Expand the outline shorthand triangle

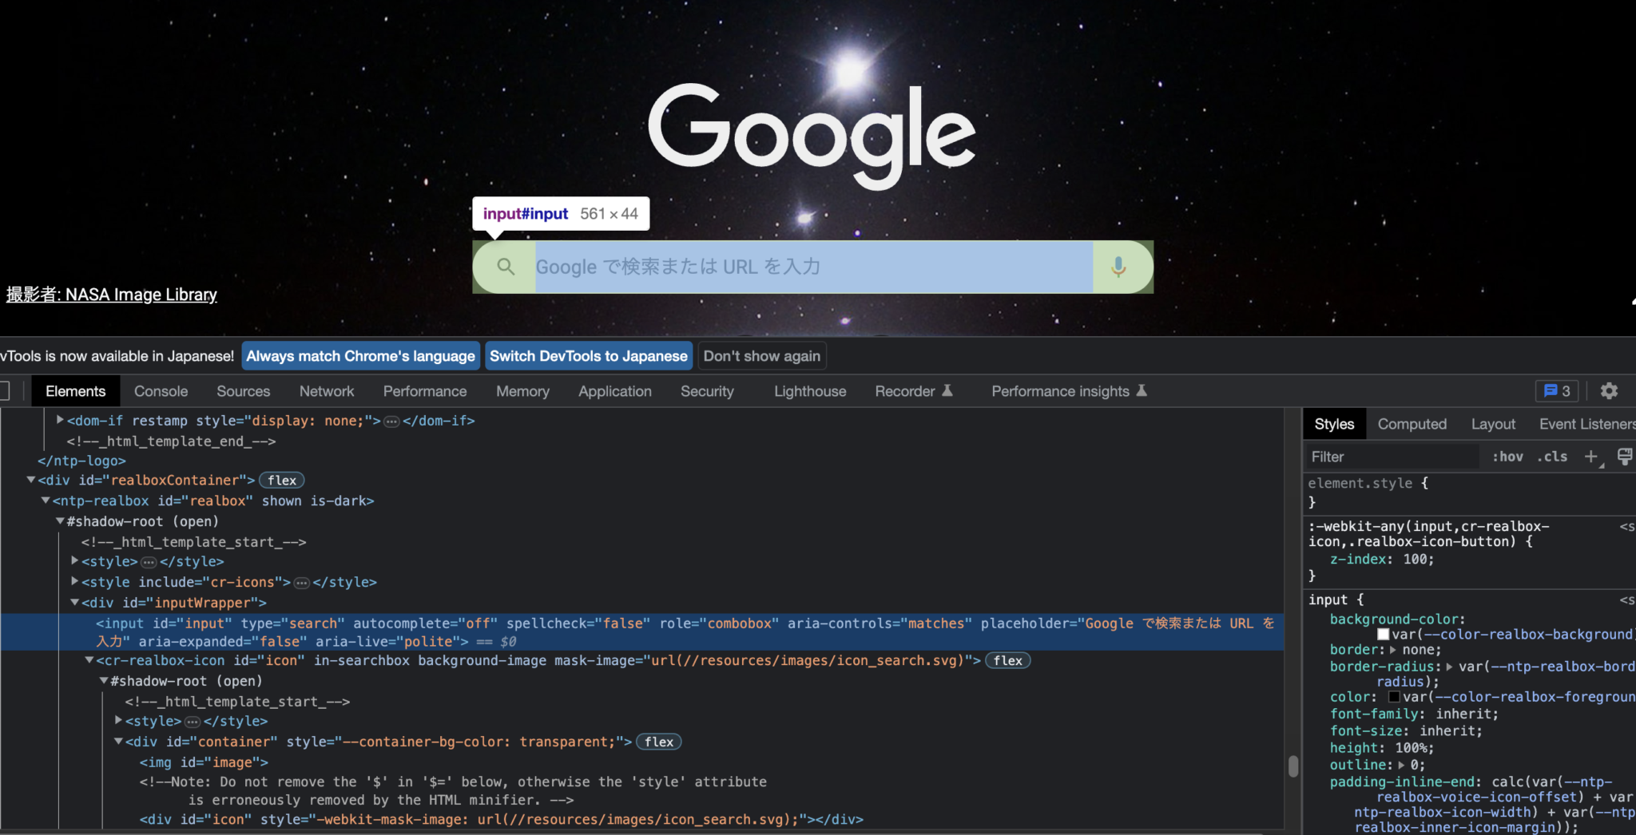1401,765
